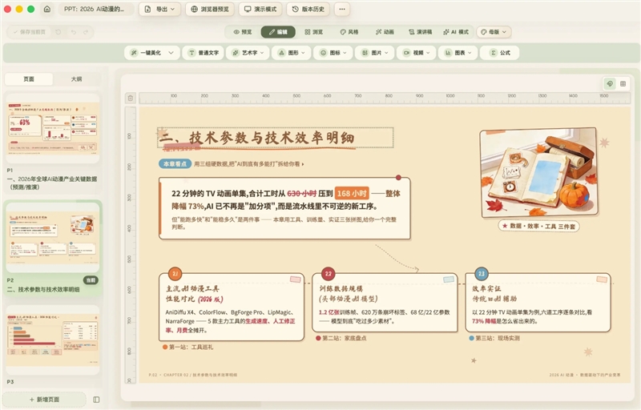Switch to the 大纲 outline tab
The image size is (641, 410).
point(76,79)
